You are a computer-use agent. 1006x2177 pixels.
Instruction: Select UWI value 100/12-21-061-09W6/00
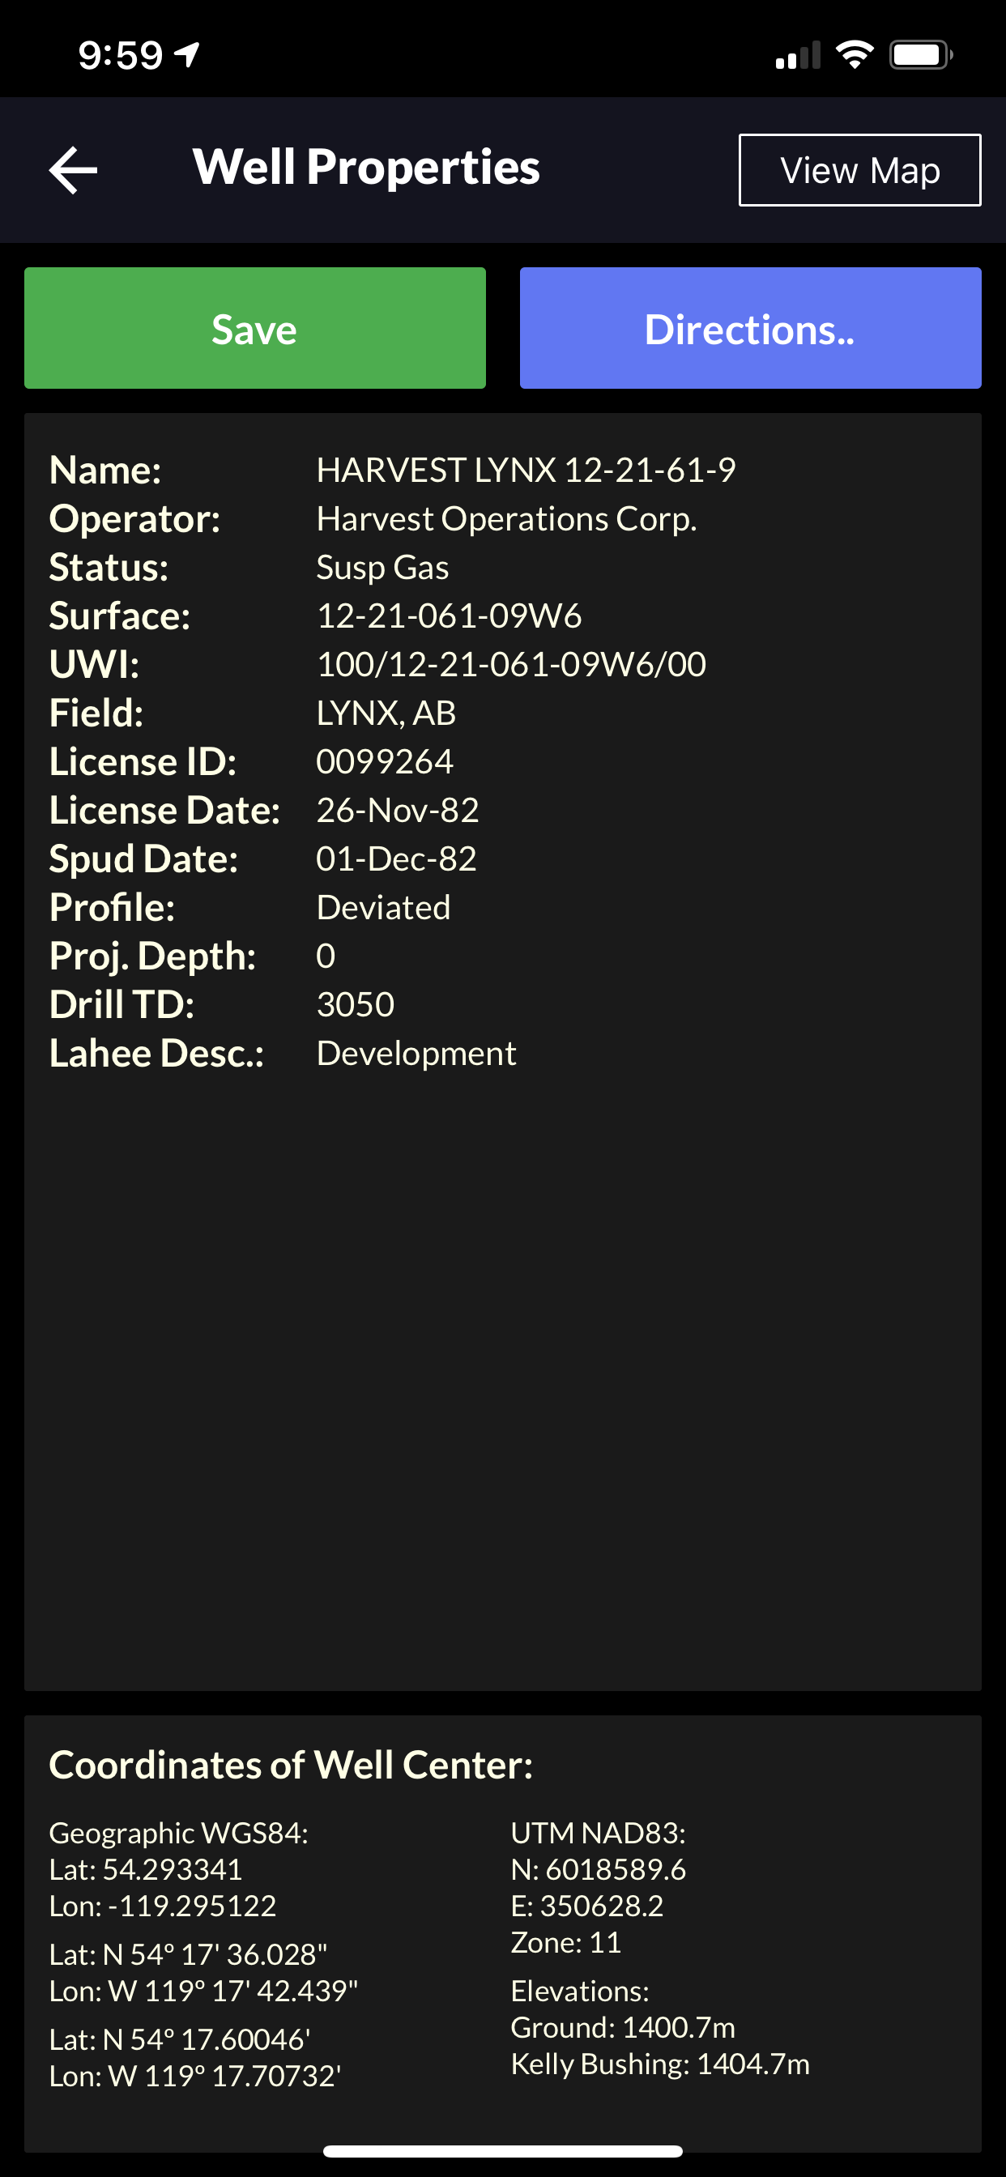point(511,664)
